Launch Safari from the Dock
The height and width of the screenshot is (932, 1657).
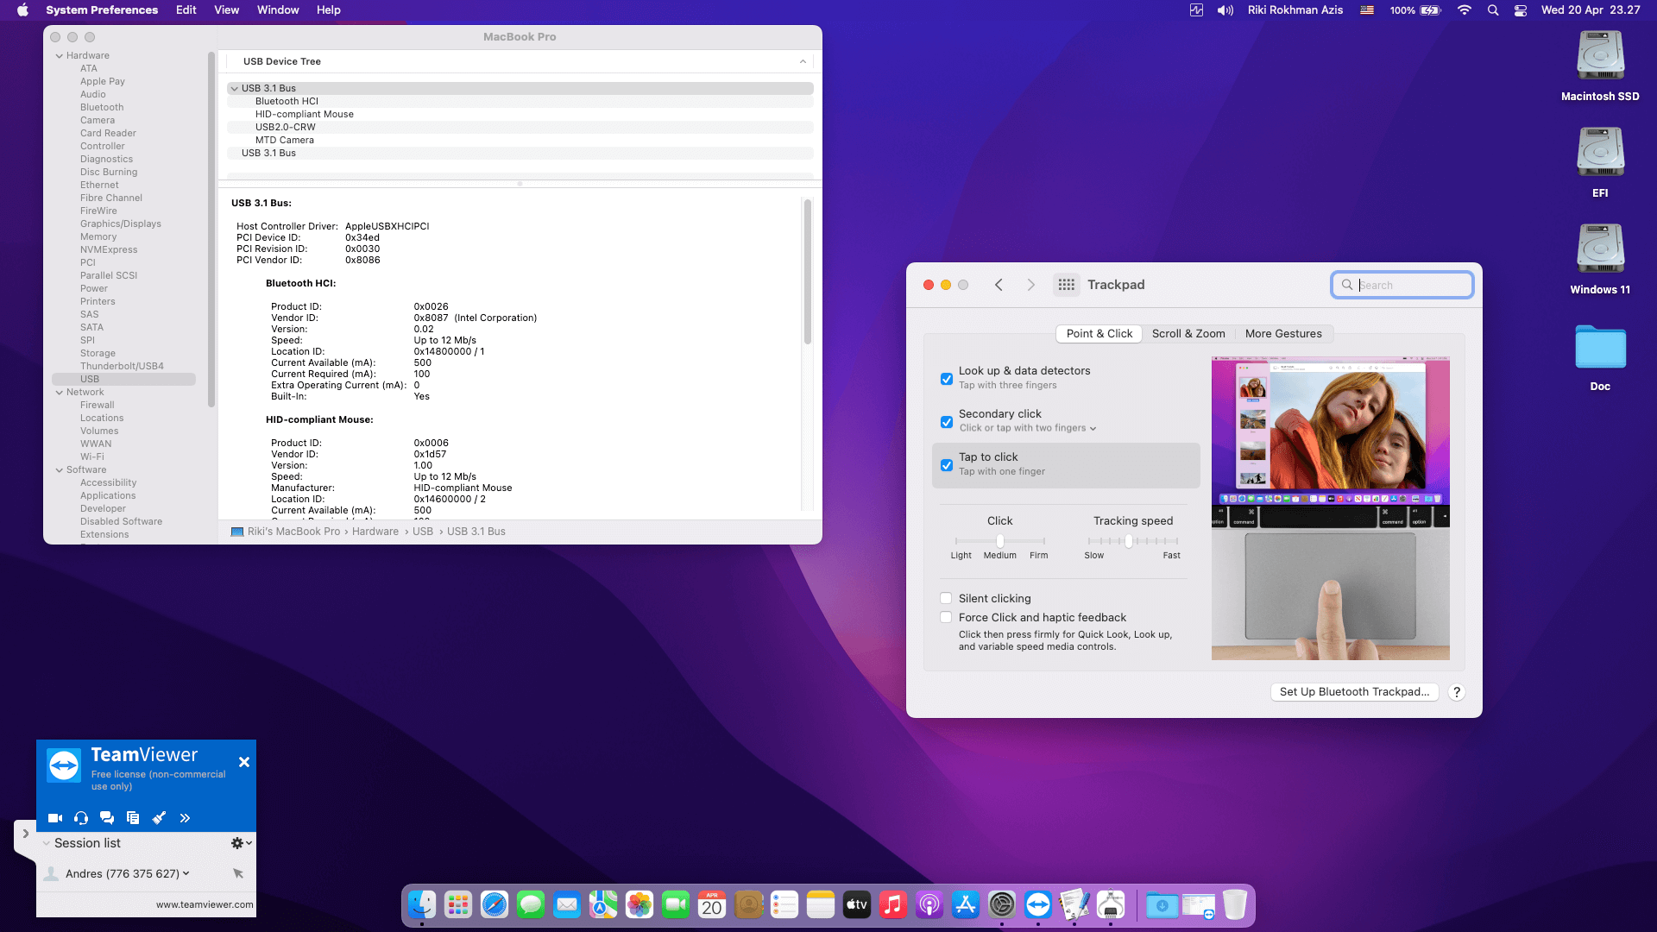tap(495, 904)
